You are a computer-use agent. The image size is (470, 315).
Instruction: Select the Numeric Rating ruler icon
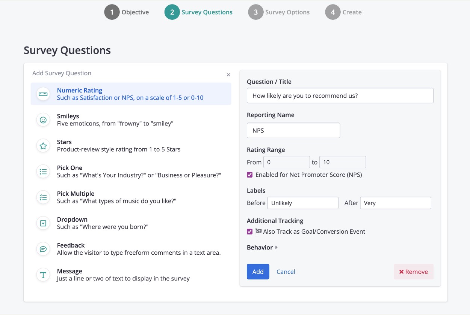coord(43,94)
